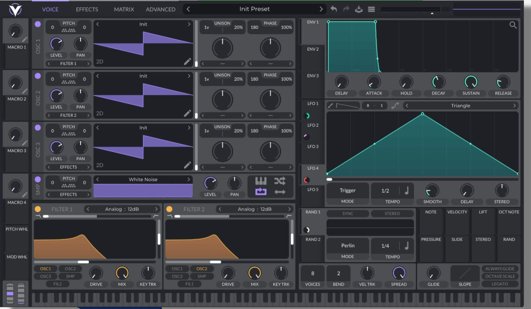
Task: Open the Triangle LFO shape selector
Action: [460, 106]
